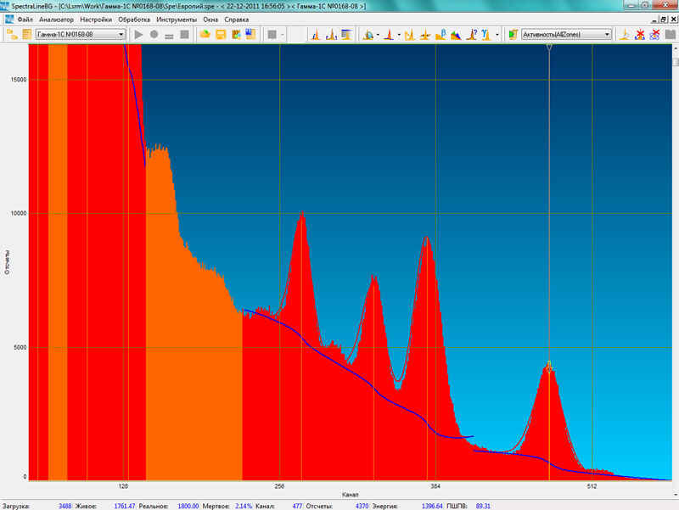Expand the Активность(AllZones) dropdown
This screenshot has width=679, height=510.
click(x=606, y=35)
